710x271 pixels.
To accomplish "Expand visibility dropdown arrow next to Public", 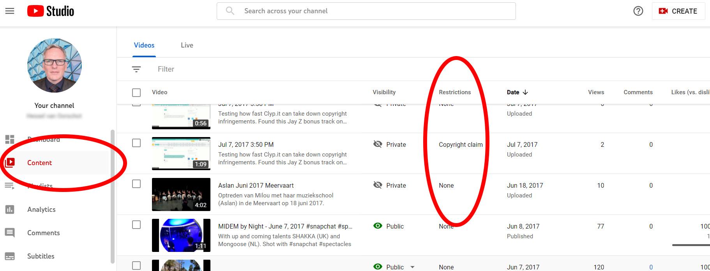I will 412,267.
